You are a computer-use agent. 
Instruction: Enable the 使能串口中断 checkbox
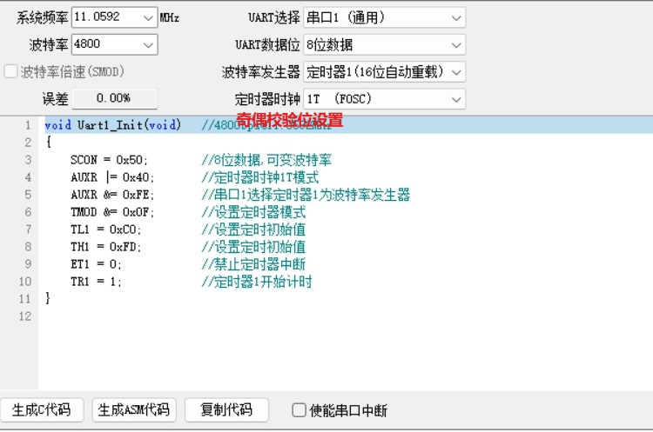(299, 410)
